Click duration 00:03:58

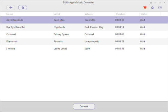119,49
